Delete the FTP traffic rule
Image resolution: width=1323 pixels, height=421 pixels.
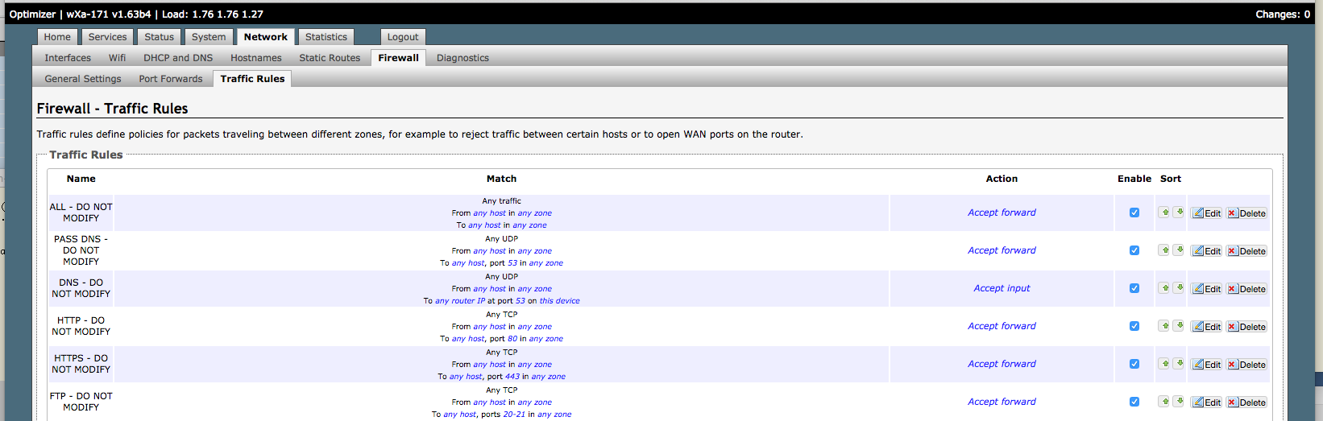[x=1246, y=402]
